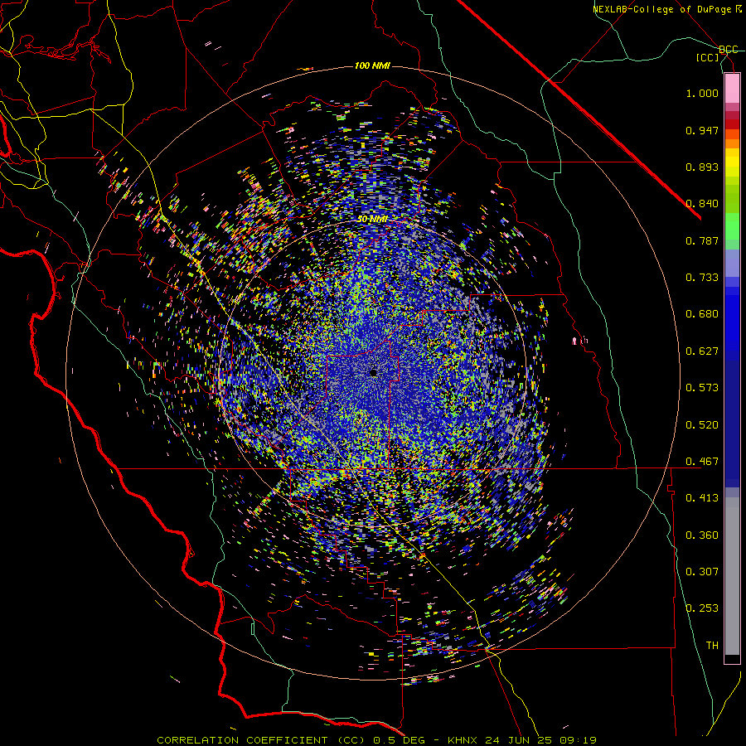Click the 0.360 value on the color scale
This screenshot has height=746, width=746.
click(702, 535)
